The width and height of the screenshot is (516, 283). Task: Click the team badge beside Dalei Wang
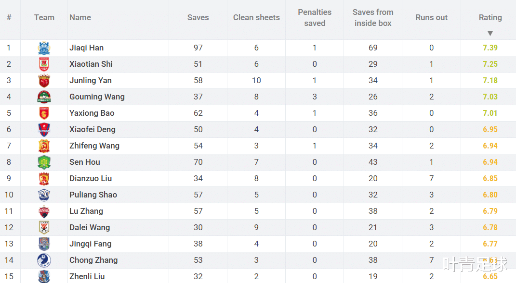point(44,228)
